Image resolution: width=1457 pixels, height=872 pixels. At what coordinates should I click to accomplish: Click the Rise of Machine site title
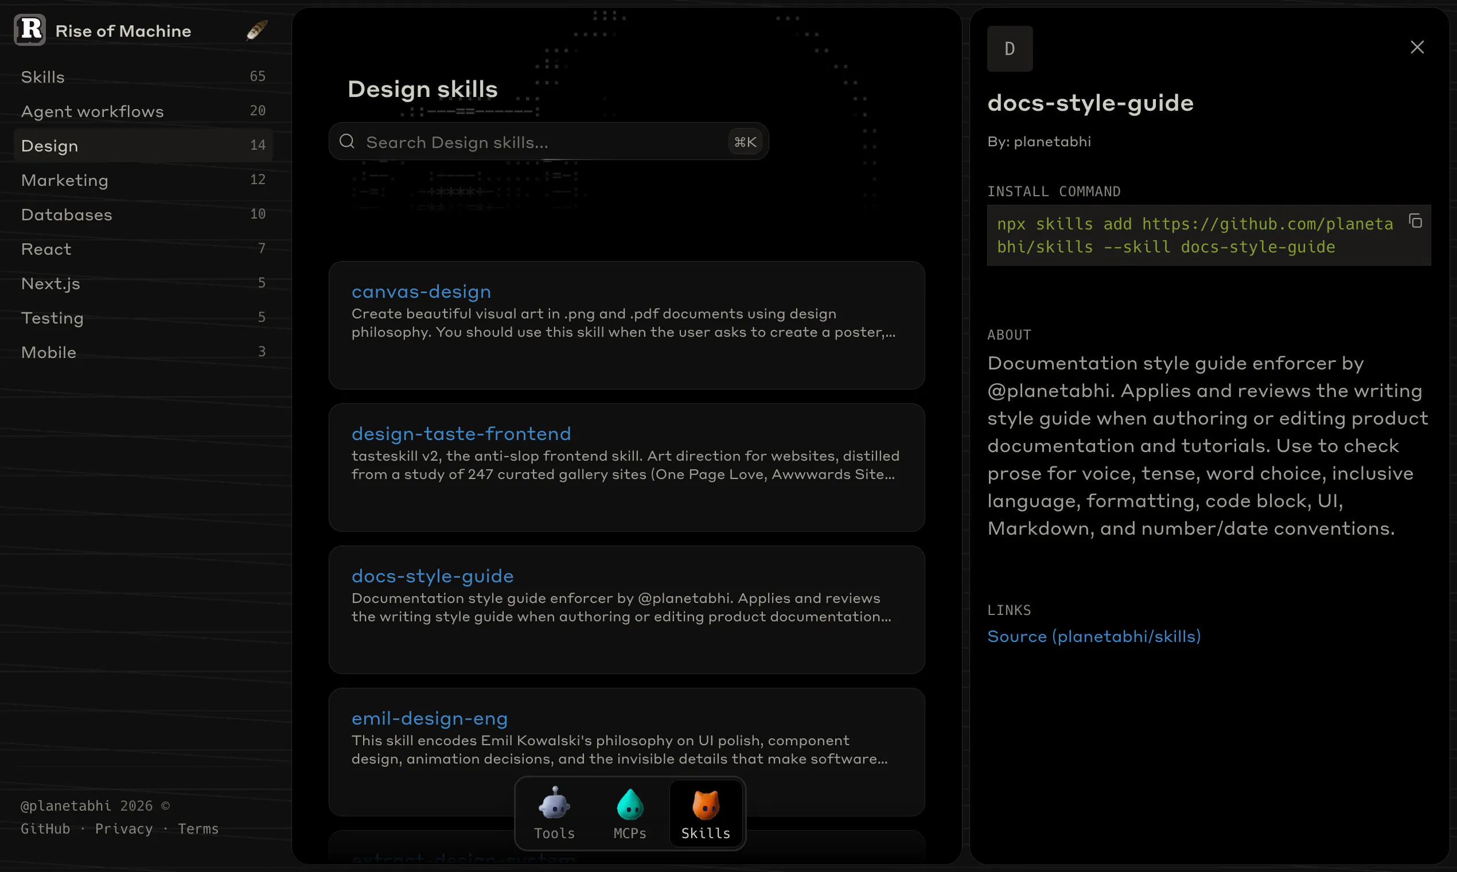tap(123, 30)
